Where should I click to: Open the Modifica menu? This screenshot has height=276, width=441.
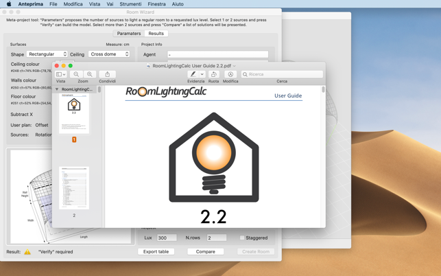click(x=73, y=4)
